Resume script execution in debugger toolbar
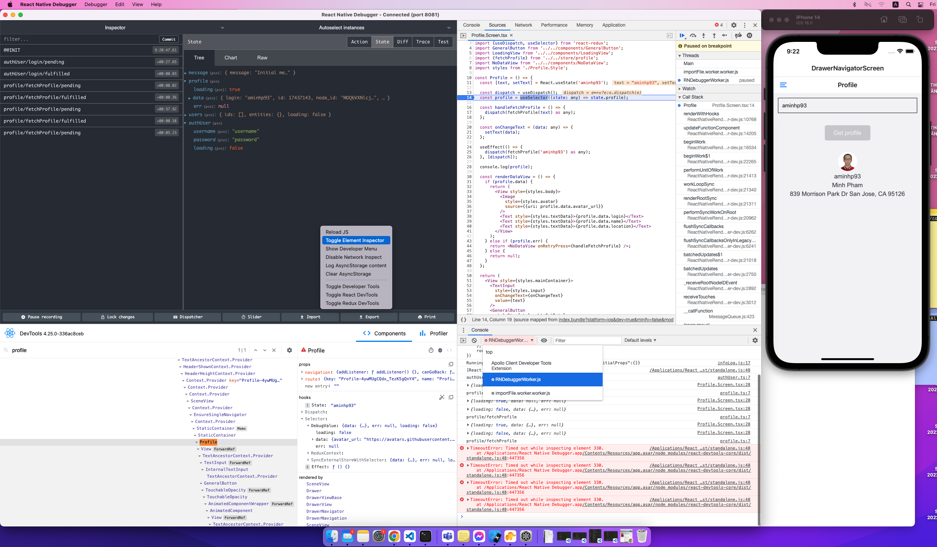 click(682, 35)
